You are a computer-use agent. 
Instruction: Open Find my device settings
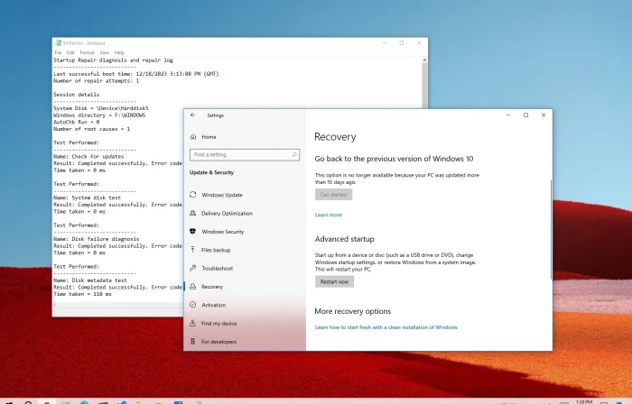213,323
